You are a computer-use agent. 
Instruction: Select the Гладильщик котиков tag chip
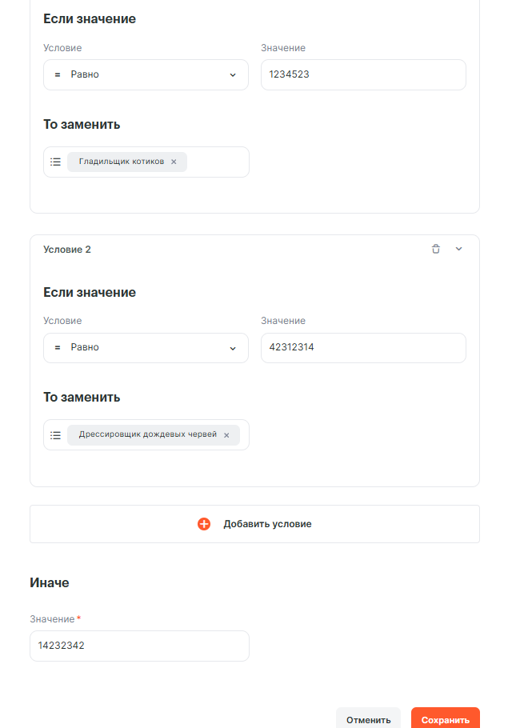point(121,162)
